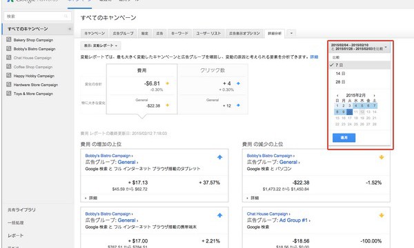Screen dimensions: 414x248
Task: Click the blue 適用 apply button
Action: (x=344, y=138)
